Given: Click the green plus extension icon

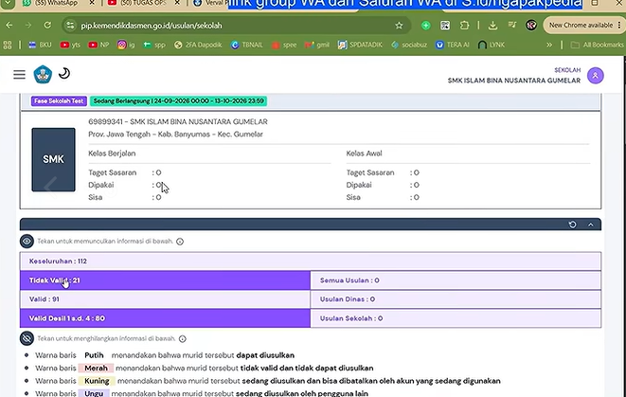Looking at the screenshot, I should coord(425,26).
